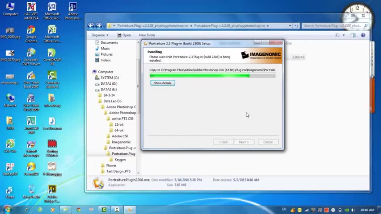Viewport: 381px width, 214px height.
Task: Click the refresh button beside address bar
Action: coord(296,26)
